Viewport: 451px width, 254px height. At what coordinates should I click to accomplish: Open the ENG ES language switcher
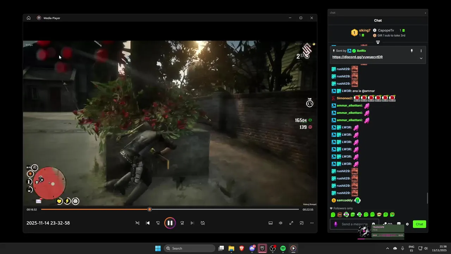pyautogui.click(x=411, y=248)
